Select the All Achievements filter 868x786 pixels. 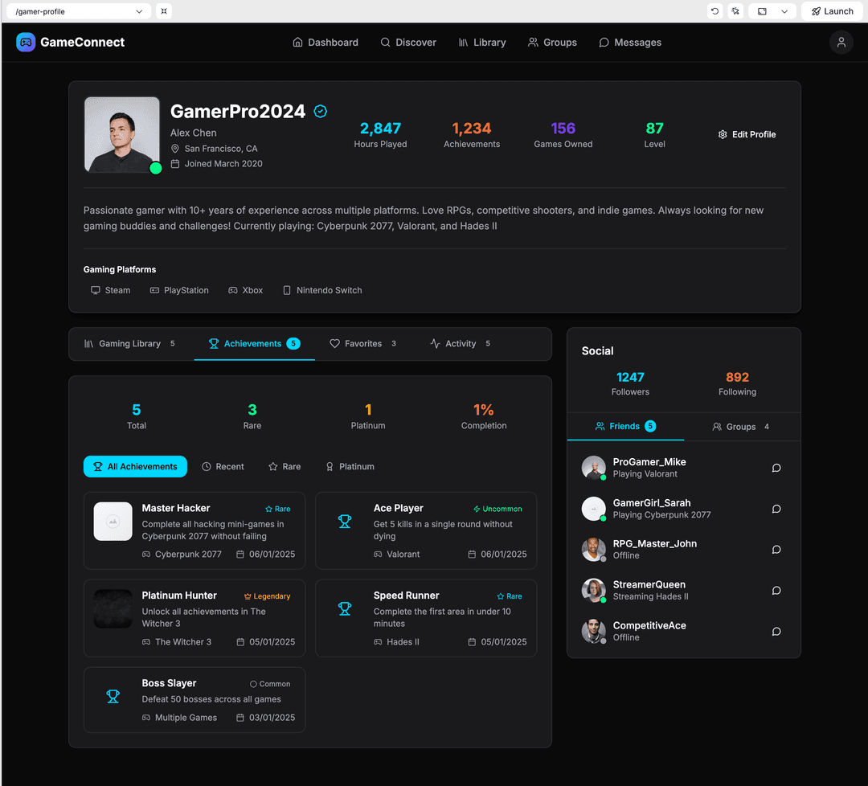pyautogui.click(x=135, y=467)
